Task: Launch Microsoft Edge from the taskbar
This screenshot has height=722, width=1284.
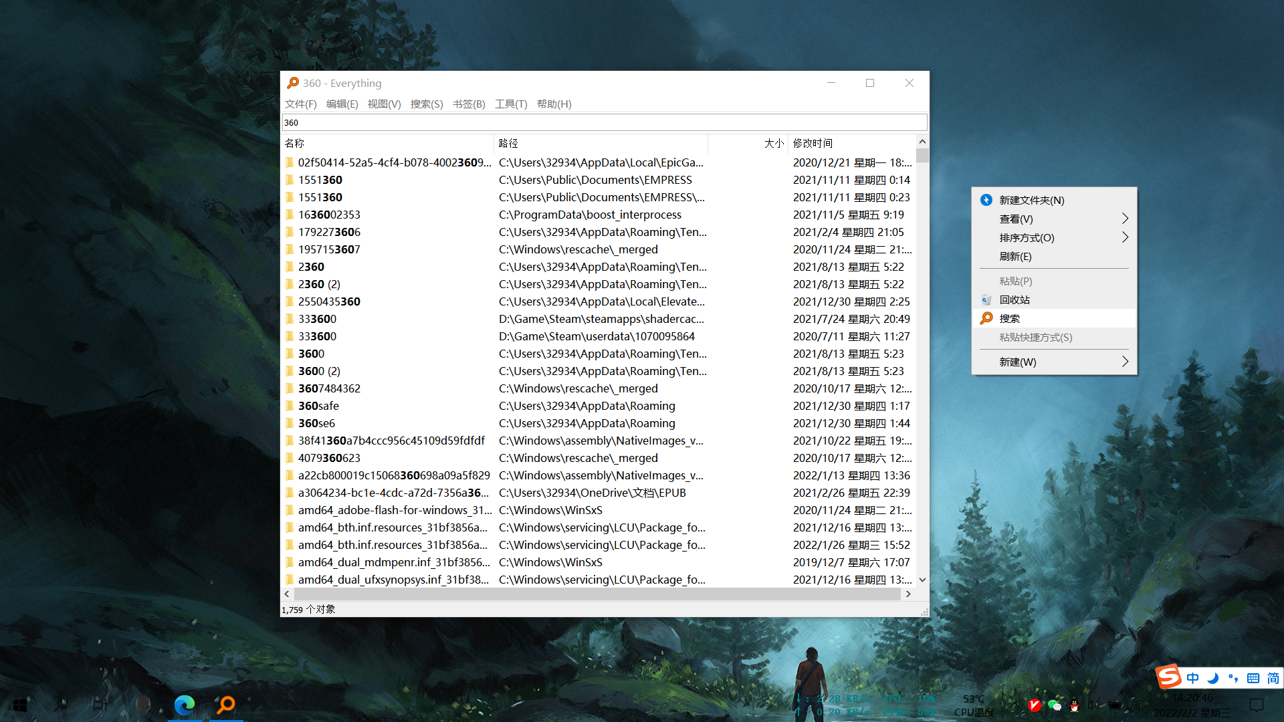Action: click(x=184, y=704)
